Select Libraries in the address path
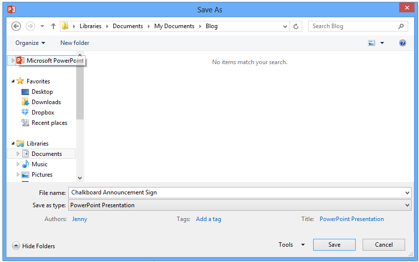Viewport: 419px width, 262px height. (91, 26)
